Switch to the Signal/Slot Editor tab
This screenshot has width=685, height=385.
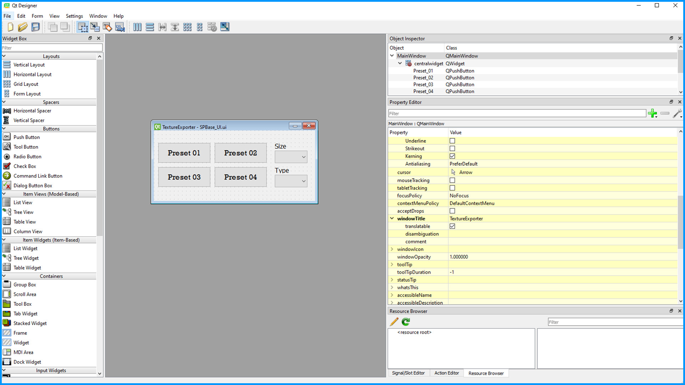coord(408,373)
